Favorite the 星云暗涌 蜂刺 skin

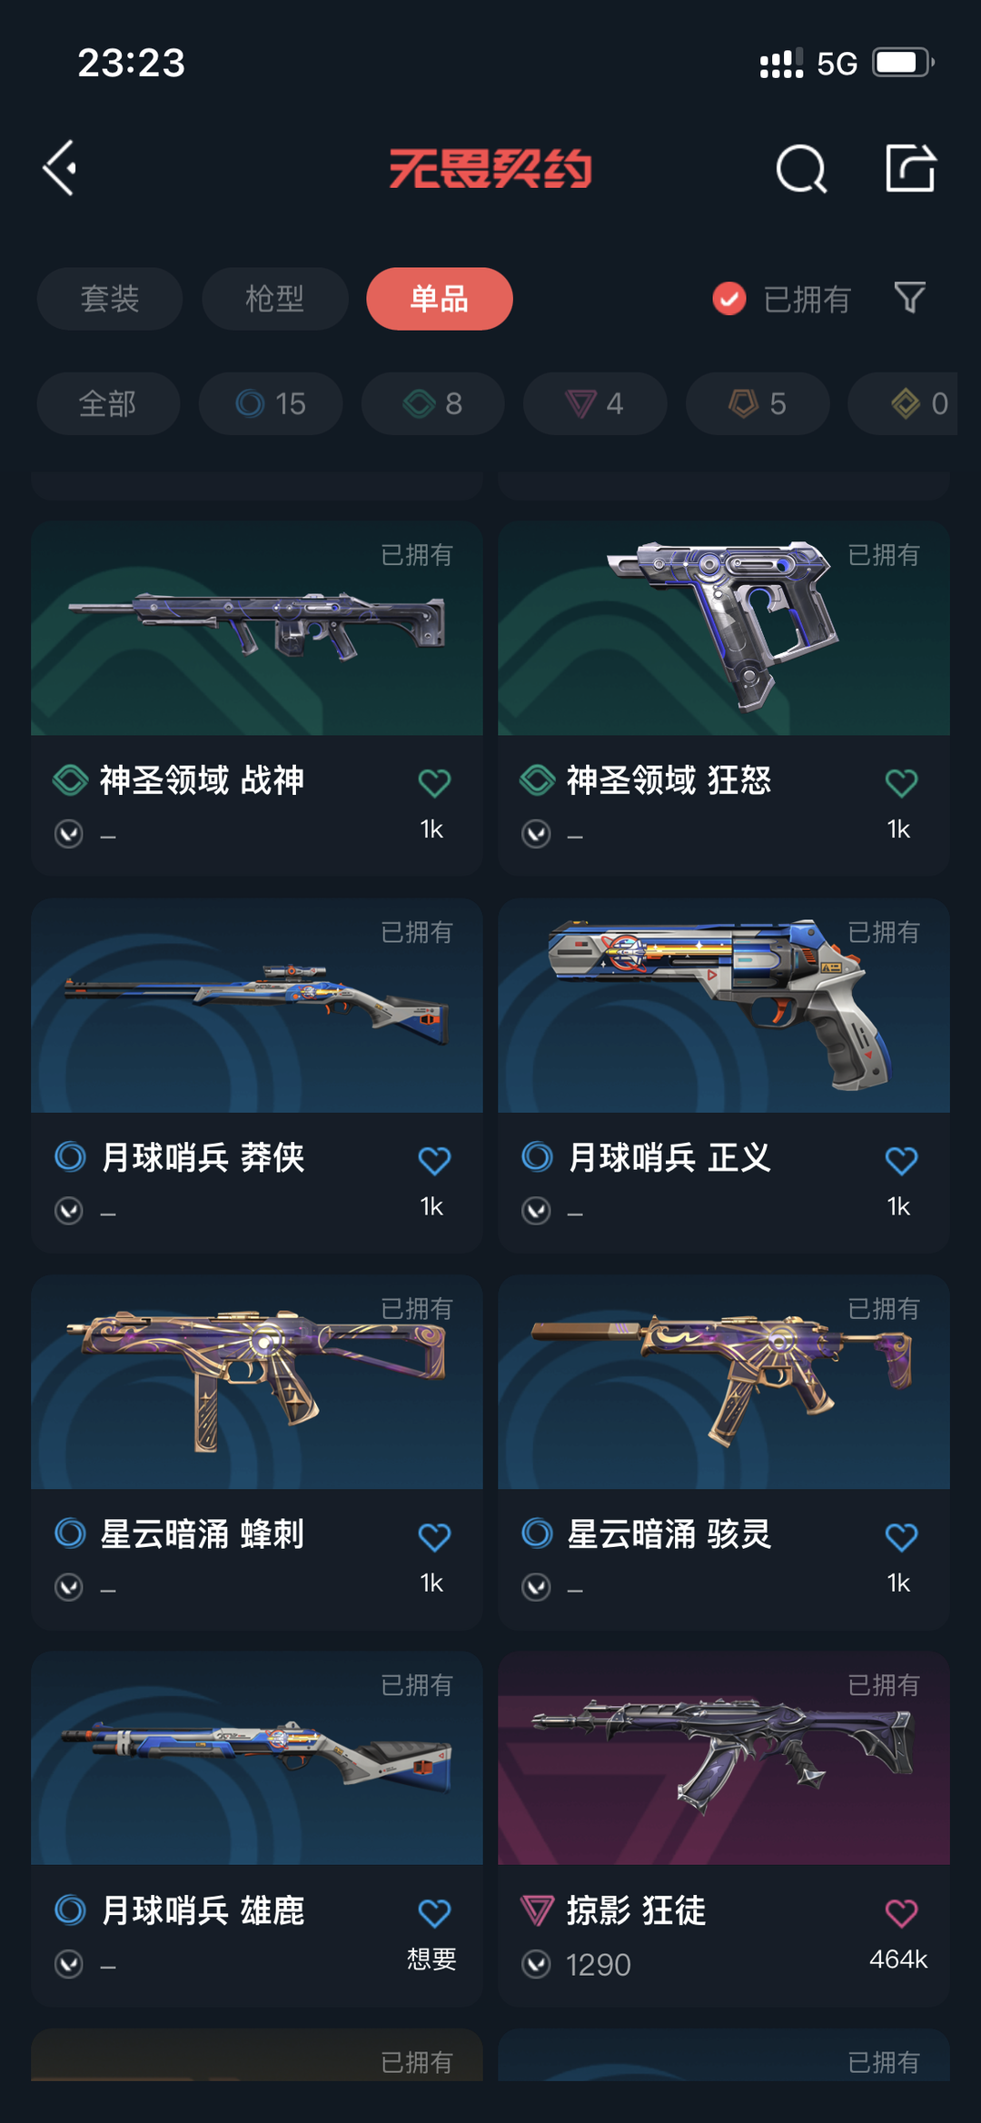point(434,1537)
